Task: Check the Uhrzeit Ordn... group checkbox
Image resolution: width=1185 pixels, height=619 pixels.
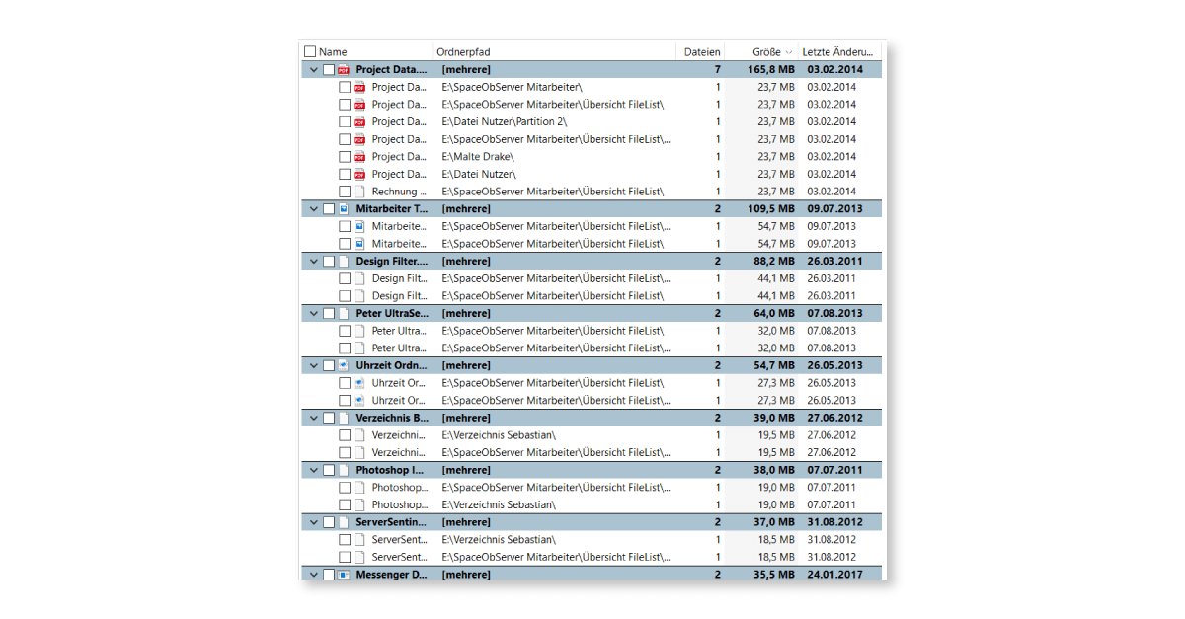Action: (x=329, y=366)
